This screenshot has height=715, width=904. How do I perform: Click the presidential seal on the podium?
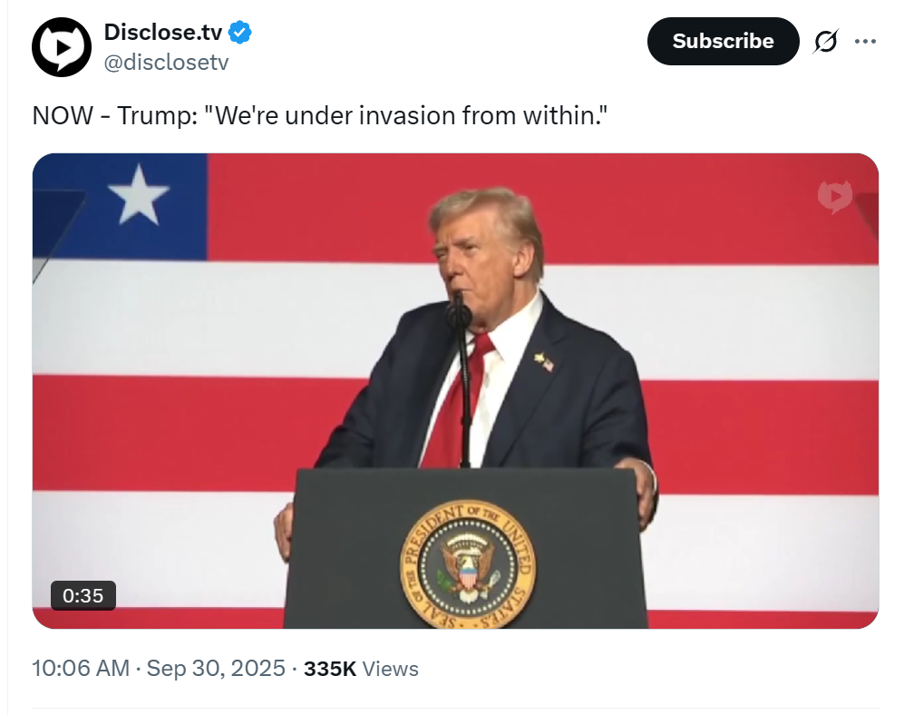(468, 564)
